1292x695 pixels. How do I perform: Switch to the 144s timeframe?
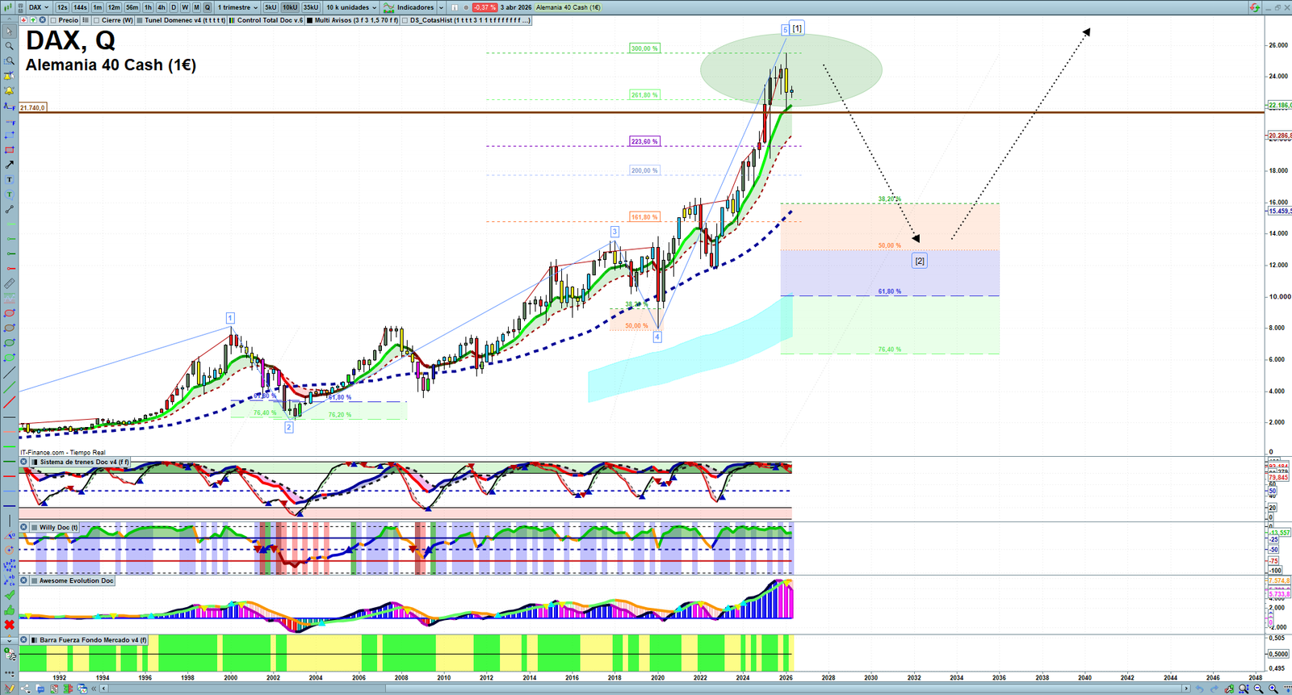pyautogui.click(x=80, y=7)
